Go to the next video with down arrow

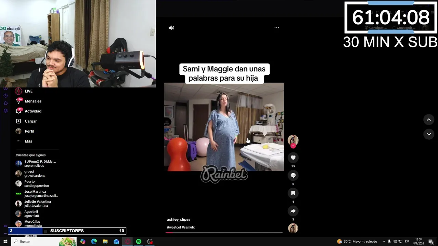429,134
